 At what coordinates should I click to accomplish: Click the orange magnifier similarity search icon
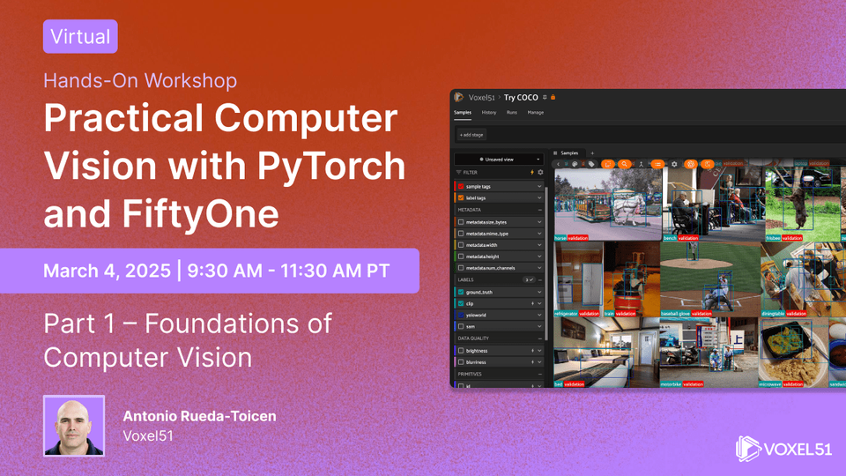click(x=624, y=164)
